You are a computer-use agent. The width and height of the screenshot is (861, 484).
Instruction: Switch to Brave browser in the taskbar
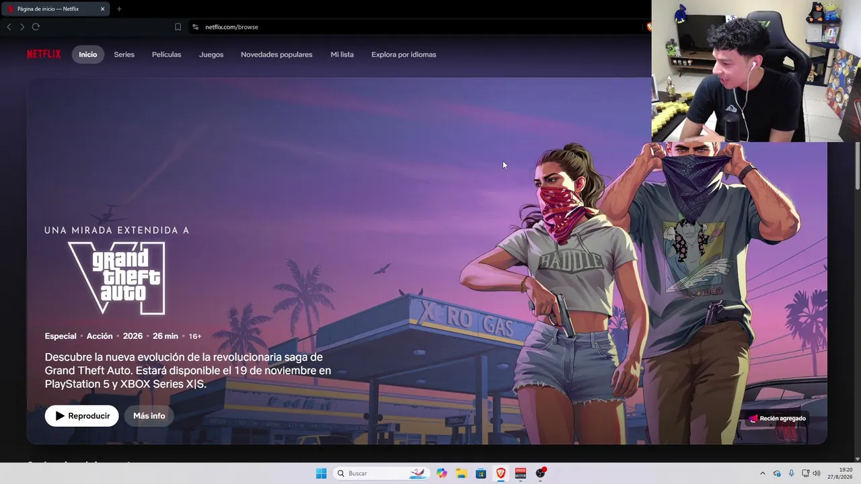coord(500,473)
